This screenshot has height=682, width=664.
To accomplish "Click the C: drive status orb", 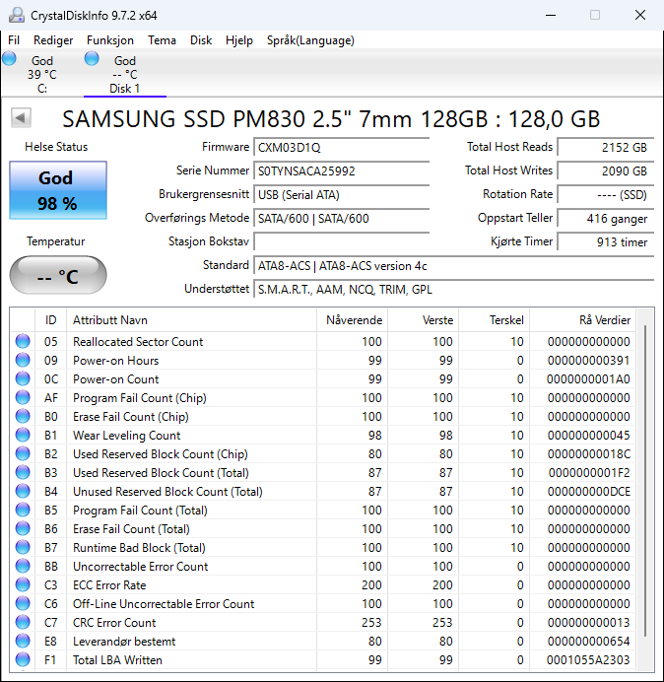I will (9, 58).
